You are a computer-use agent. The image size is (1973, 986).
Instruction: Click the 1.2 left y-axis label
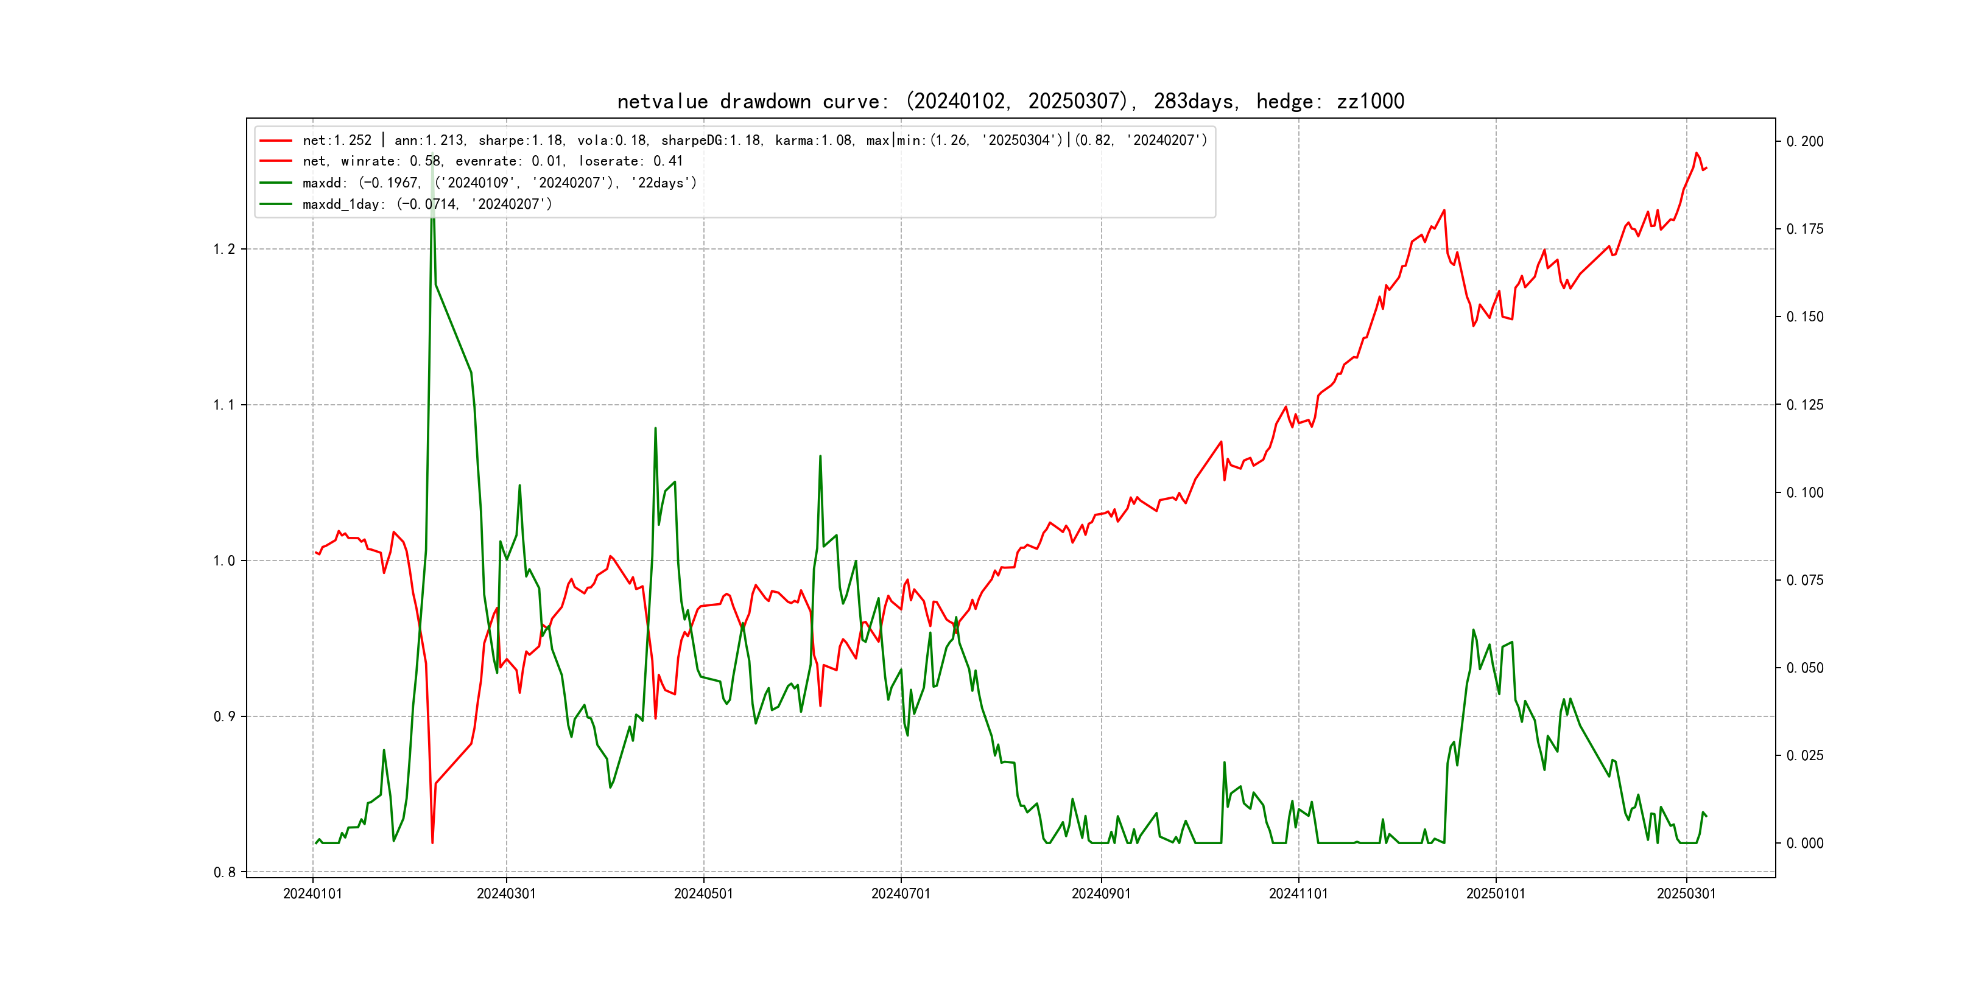pos(223,250)
